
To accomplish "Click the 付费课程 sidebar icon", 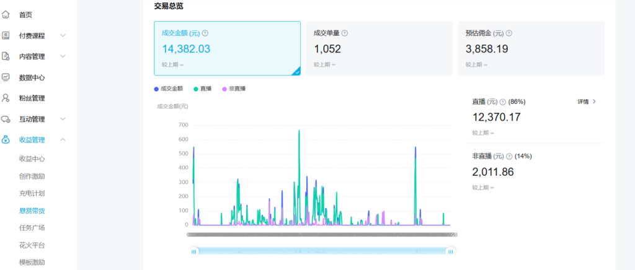I will click(x=6, y=35).
